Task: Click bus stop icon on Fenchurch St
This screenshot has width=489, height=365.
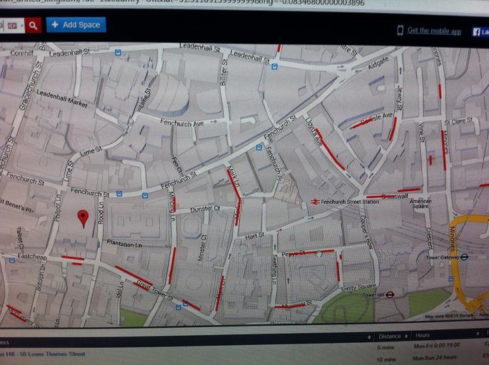Action: tap(119, 193)
